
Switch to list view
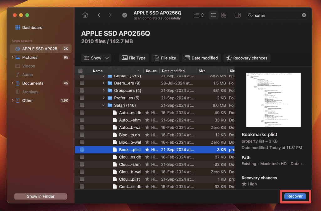(x=213, y=15)
